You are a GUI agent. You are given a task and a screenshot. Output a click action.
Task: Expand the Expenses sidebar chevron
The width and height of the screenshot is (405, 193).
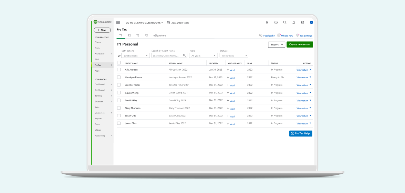[112, 102]
